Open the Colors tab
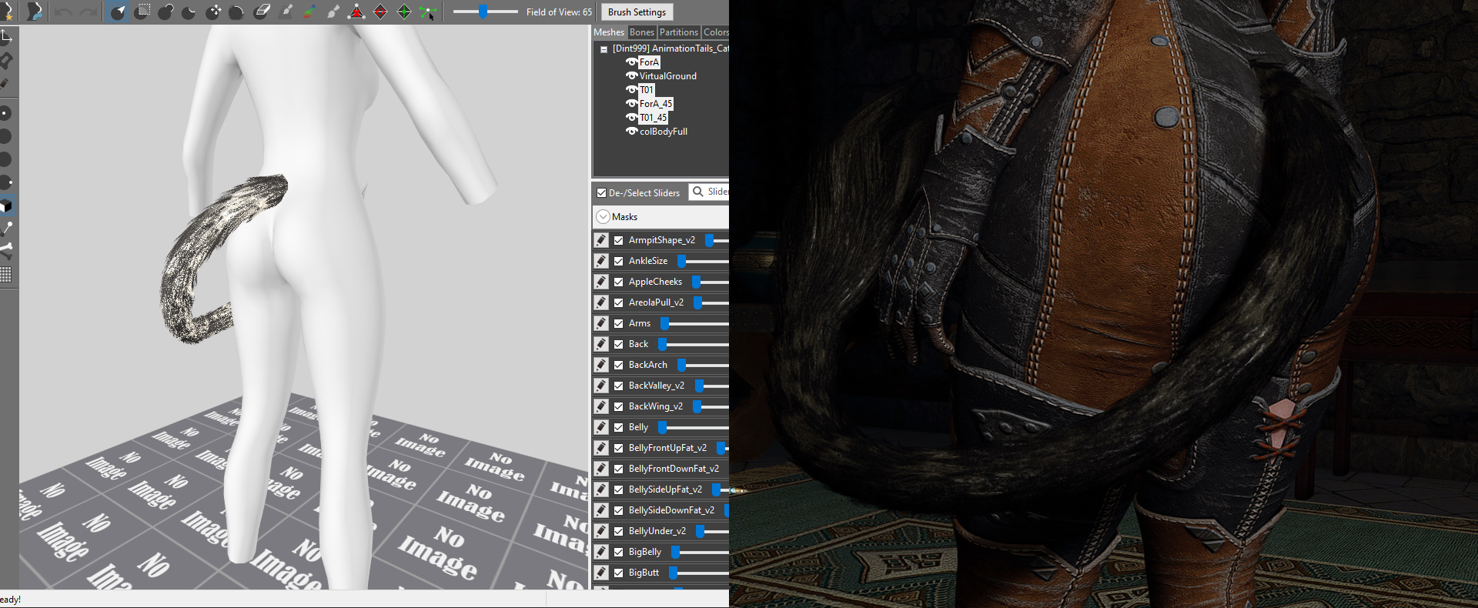This screenshot has width=1478, height=608. 715,32
